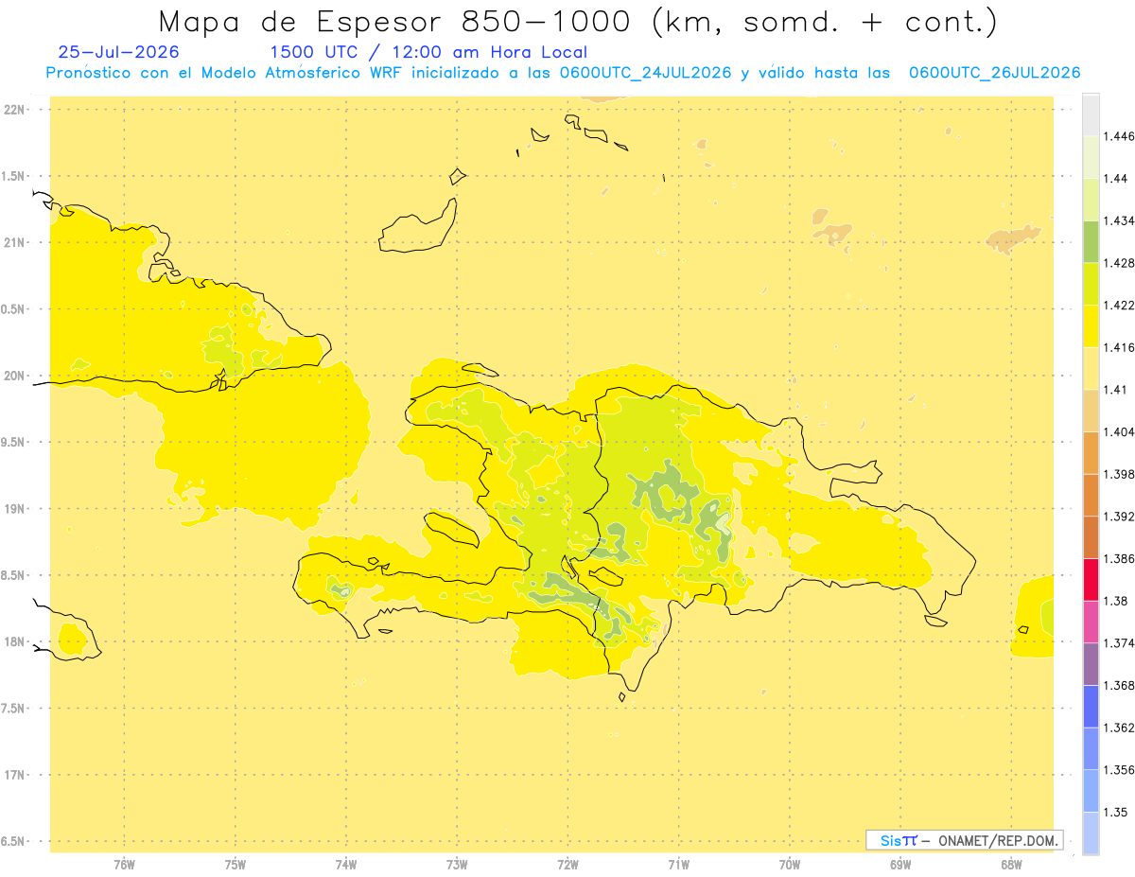Click the '1500 UTC / 12:00 am Hora Local' text
Screen dimensions: 1135x877
pyautogui.click(x=428, y=52)
